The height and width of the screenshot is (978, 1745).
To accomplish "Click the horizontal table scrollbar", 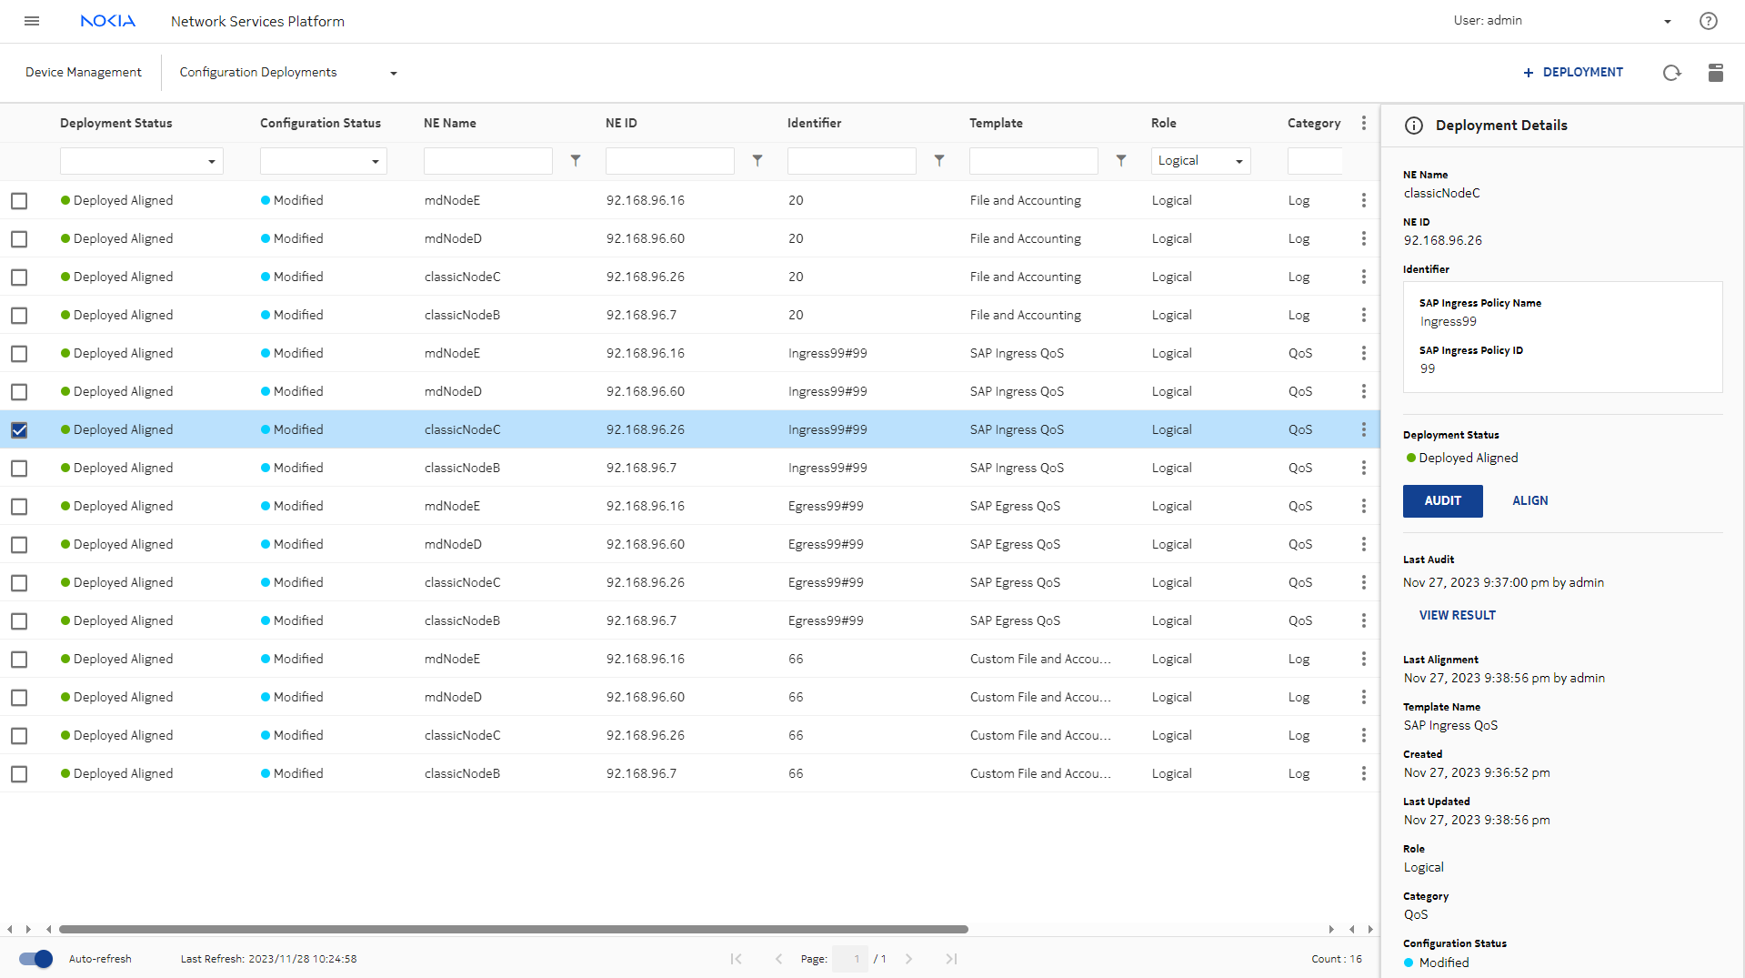I will click(514, 929).
